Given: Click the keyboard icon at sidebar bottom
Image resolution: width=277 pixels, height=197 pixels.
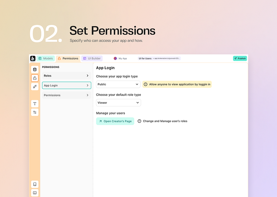Looking at the screenshot, I should [35, 193].
